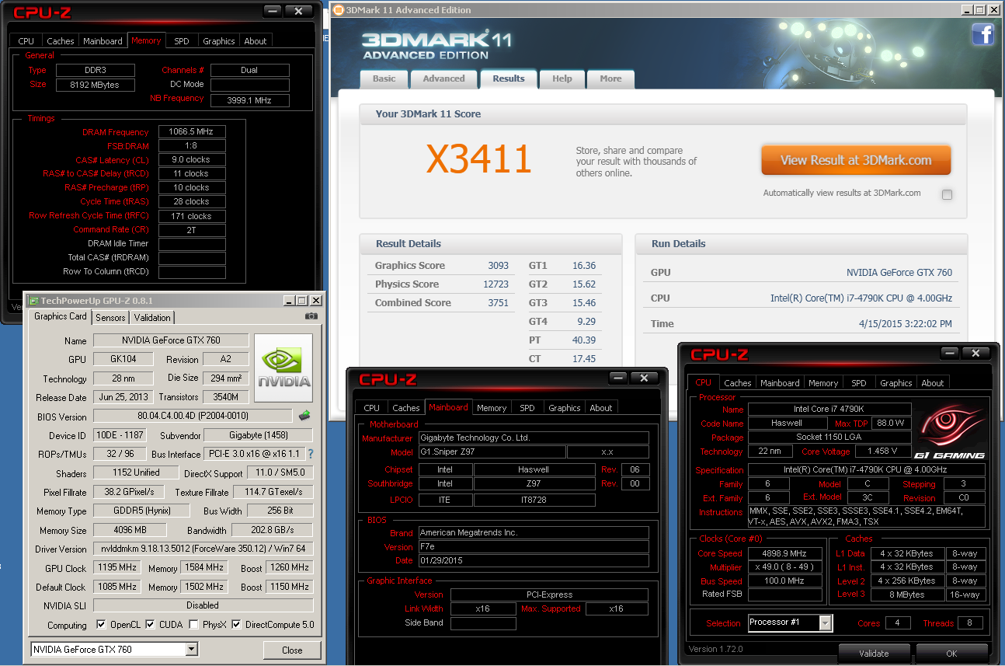The width and height of the screenshot is (1005, 666).
Task: Open SPD tab in the memory CPU-Z window
Action: (181, 41)
